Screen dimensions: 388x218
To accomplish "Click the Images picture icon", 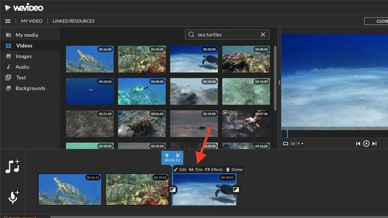I will coord(8,56).
